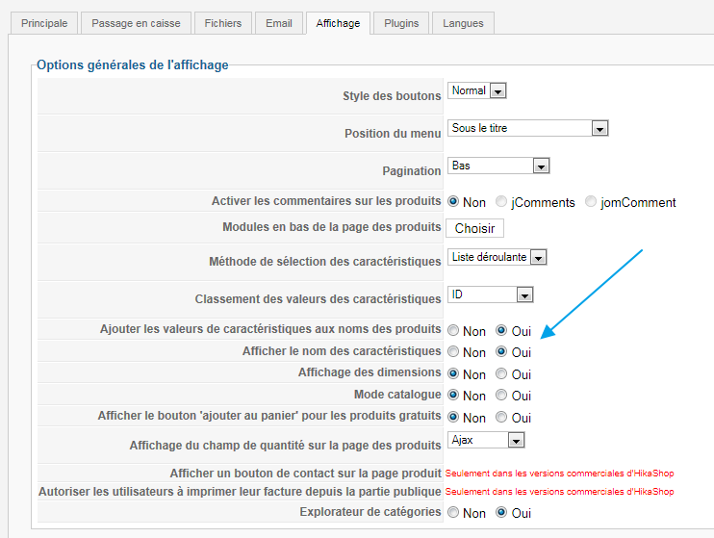Open the Pagination dropdown
Screen dimensions: 714x538
pyautogui.click(x=498, y=166)
